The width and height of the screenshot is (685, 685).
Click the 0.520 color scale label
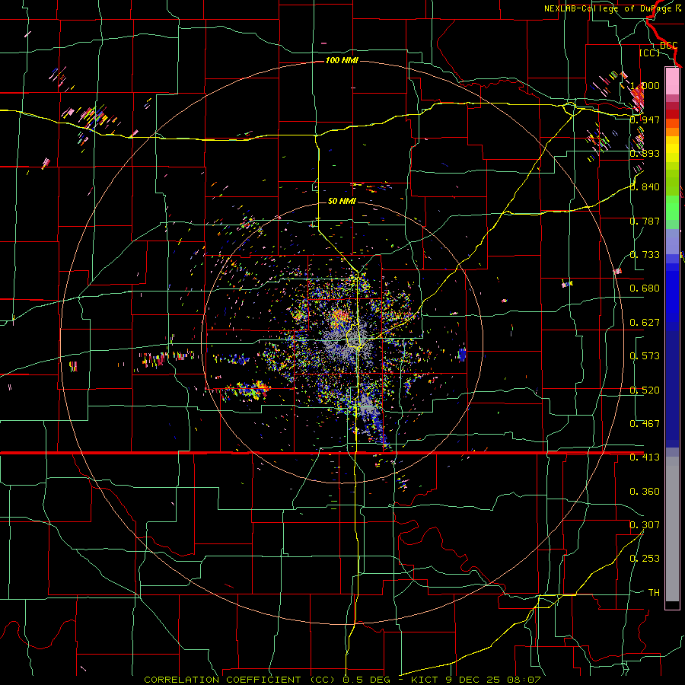click(645, 390)
